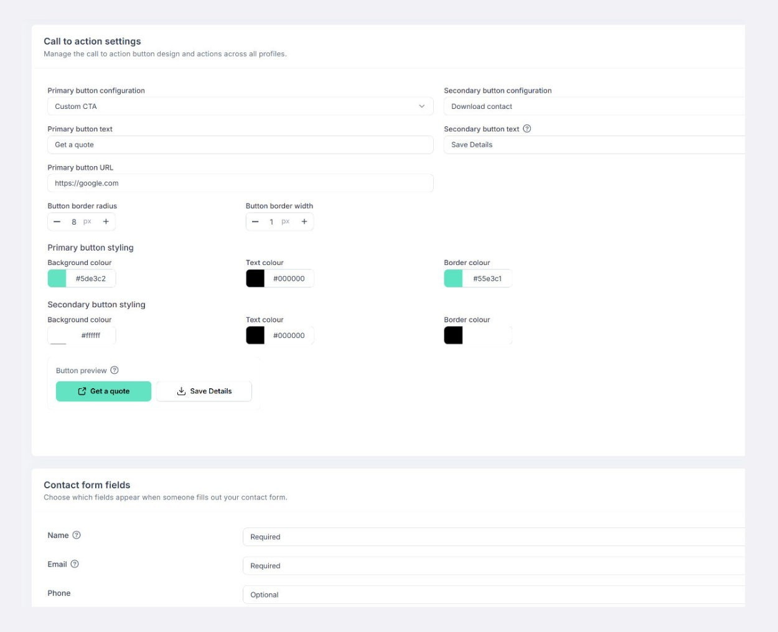Click the help icon beside Email field
The width and height of the screenshot is (778, 632).
click(x=75, y=564)
